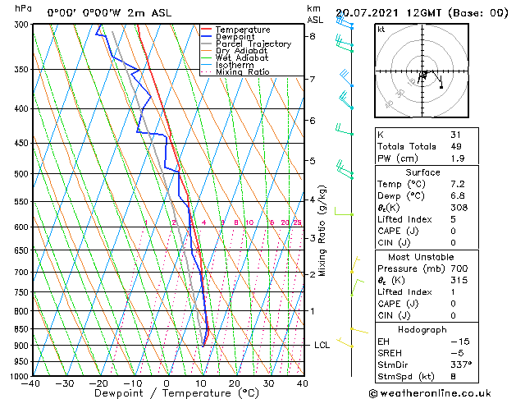Click the CAPE (J) row under Surface
The image size is (516, 399).
(427, 231)
